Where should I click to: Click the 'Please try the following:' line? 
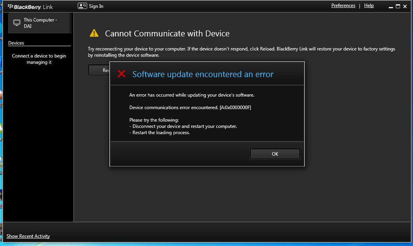[154, 120]
